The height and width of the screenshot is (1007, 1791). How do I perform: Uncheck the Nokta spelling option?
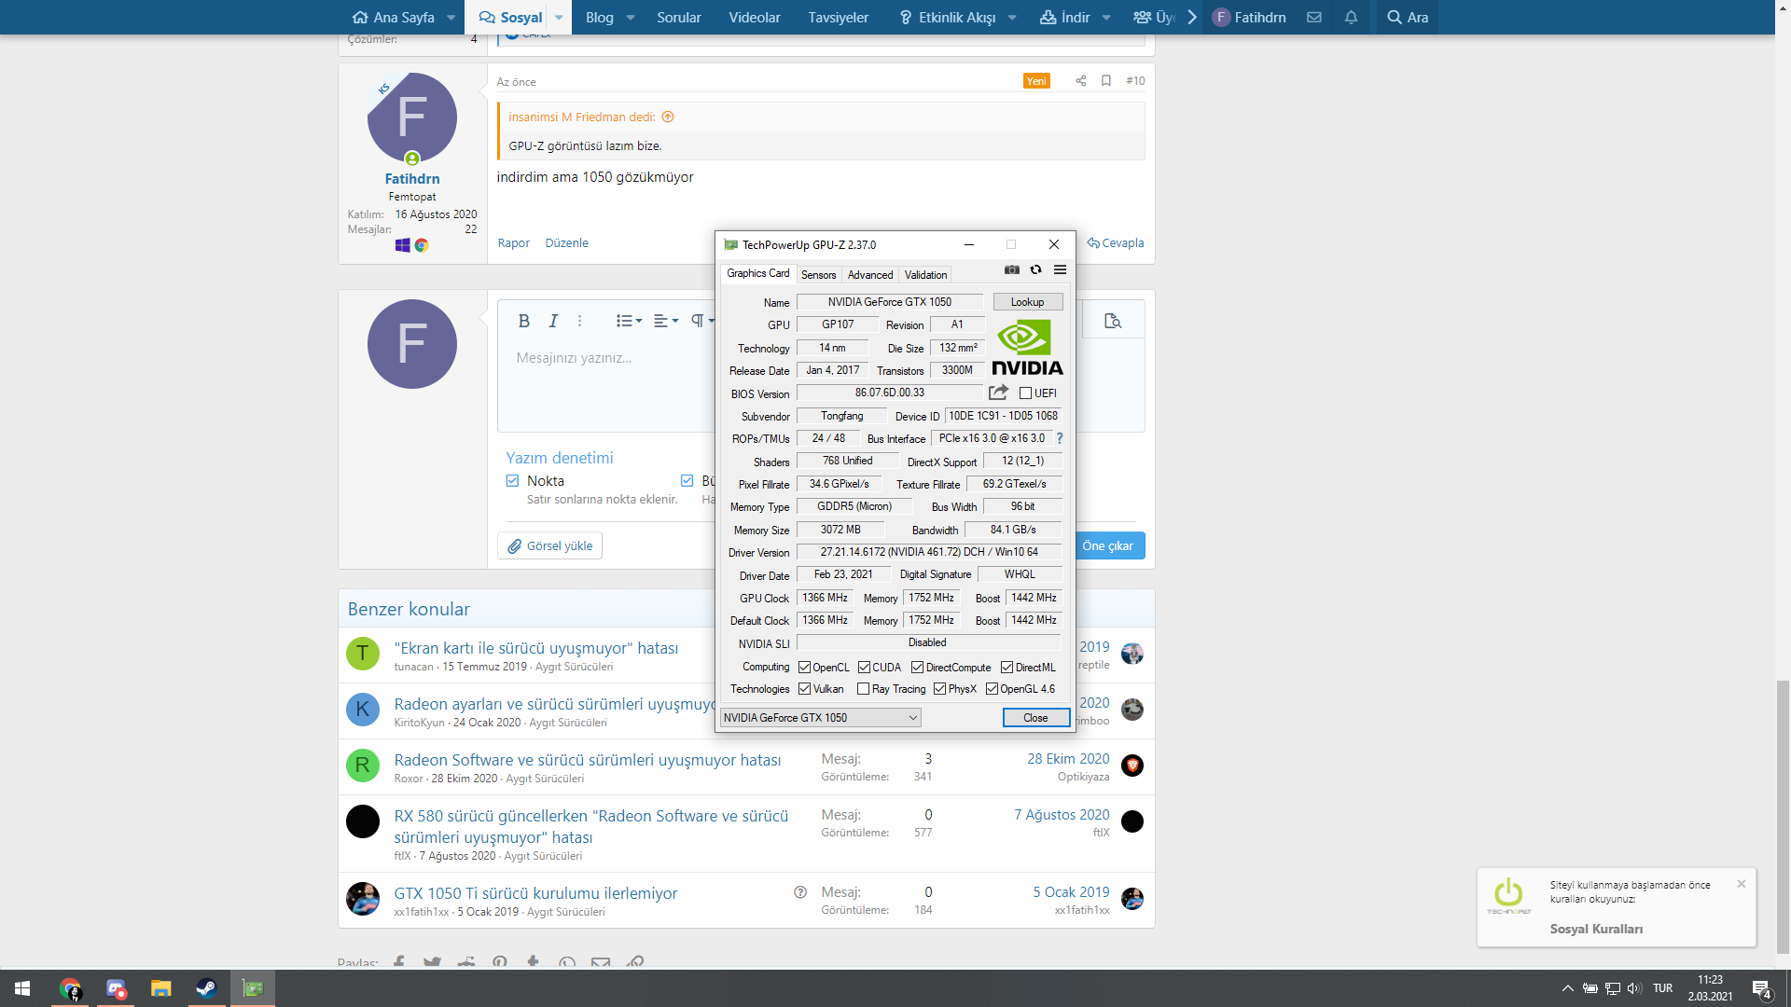pos(512,481)
